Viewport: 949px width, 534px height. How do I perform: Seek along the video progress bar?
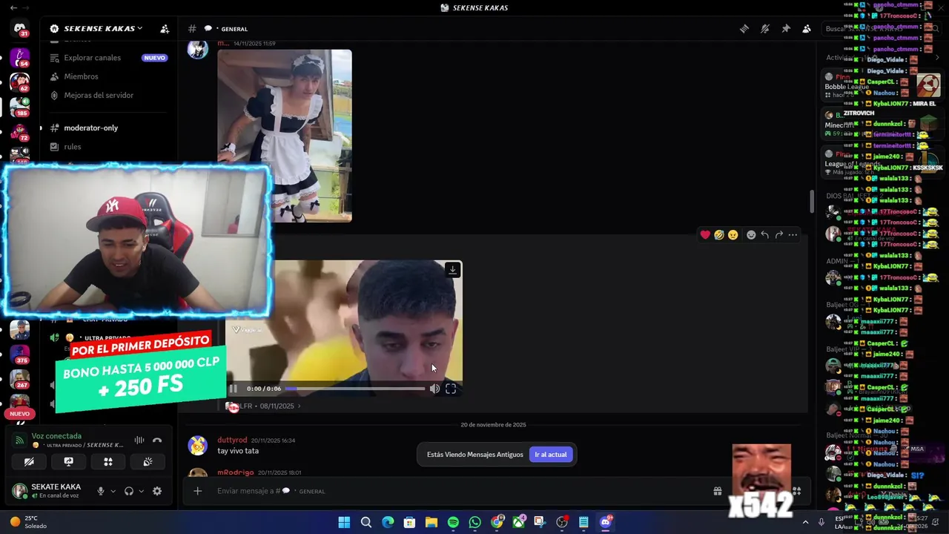355,389
